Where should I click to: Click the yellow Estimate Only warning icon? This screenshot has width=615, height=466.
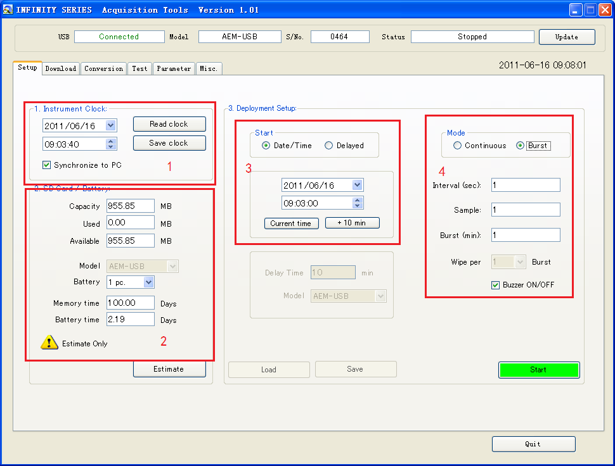pos(49,343)
